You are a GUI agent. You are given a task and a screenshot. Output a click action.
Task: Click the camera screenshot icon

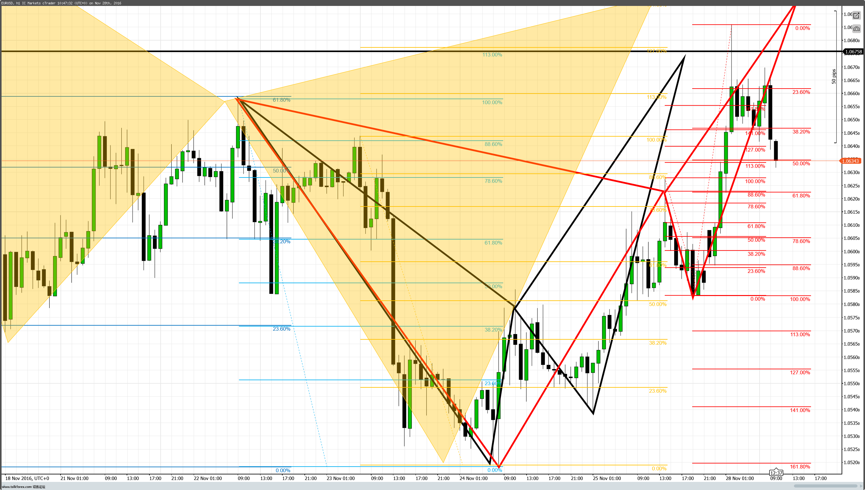(x=856, y=29)
